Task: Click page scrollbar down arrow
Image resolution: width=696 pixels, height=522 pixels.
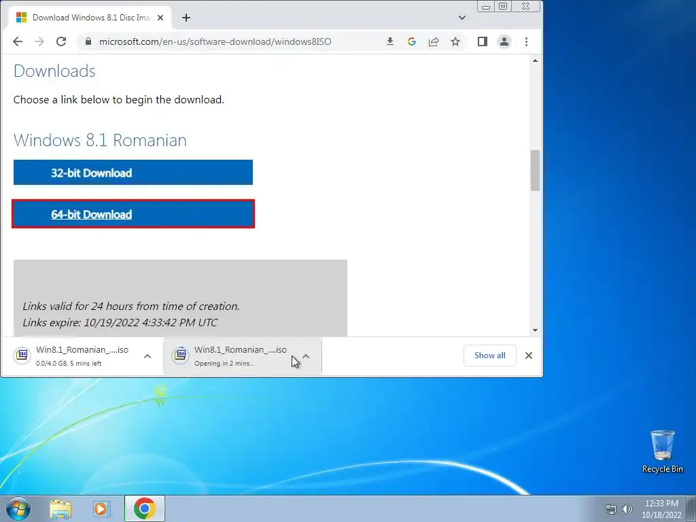Action: [x=535, y=330]
